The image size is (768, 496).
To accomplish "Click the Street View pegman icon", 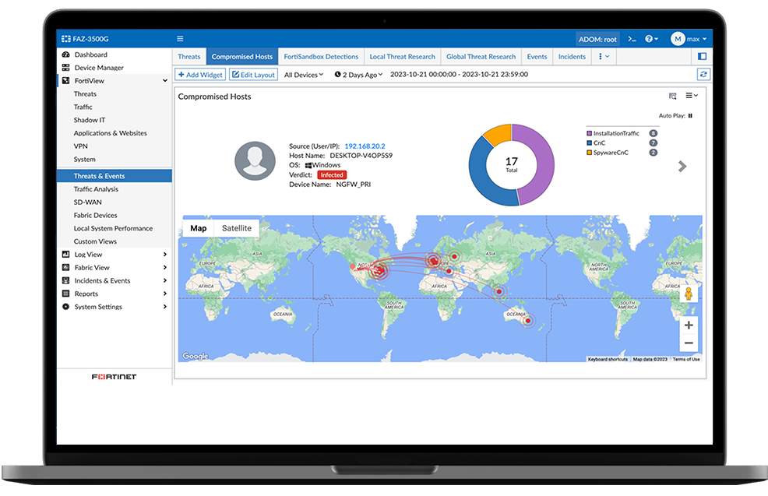I will (x=689, y=294).
